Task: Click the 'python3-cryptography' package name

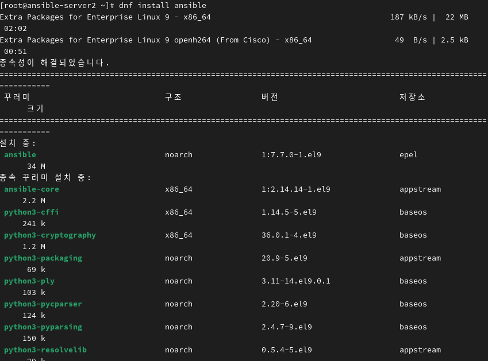Action: coord(50,235)
